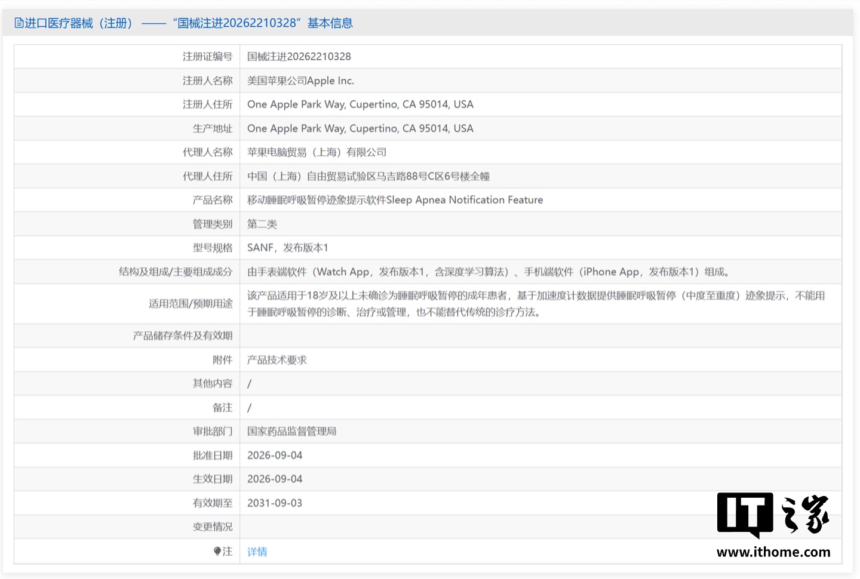Click the 详情 details link
Screen dimensions: 860x579
[x=257, y=552]
